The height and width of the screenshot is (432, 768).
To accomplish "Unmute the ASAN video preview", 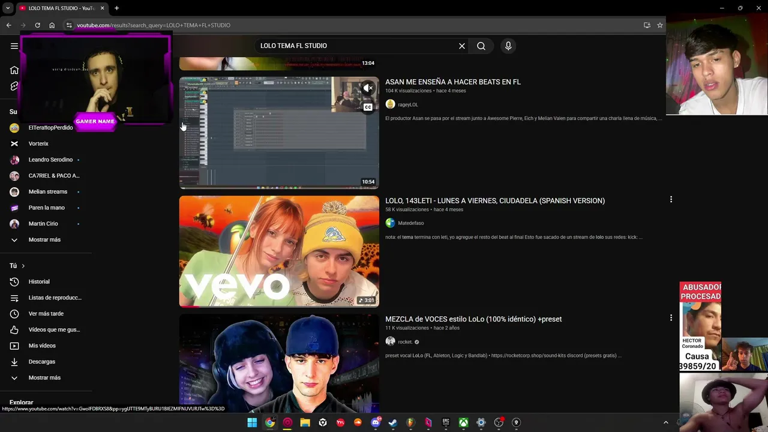I will click(368, 88).
